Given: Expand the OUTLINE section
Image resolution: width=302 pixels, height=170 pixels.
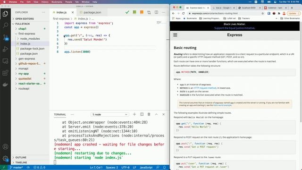Looking at the screenshot, I should tap(21, 157).
